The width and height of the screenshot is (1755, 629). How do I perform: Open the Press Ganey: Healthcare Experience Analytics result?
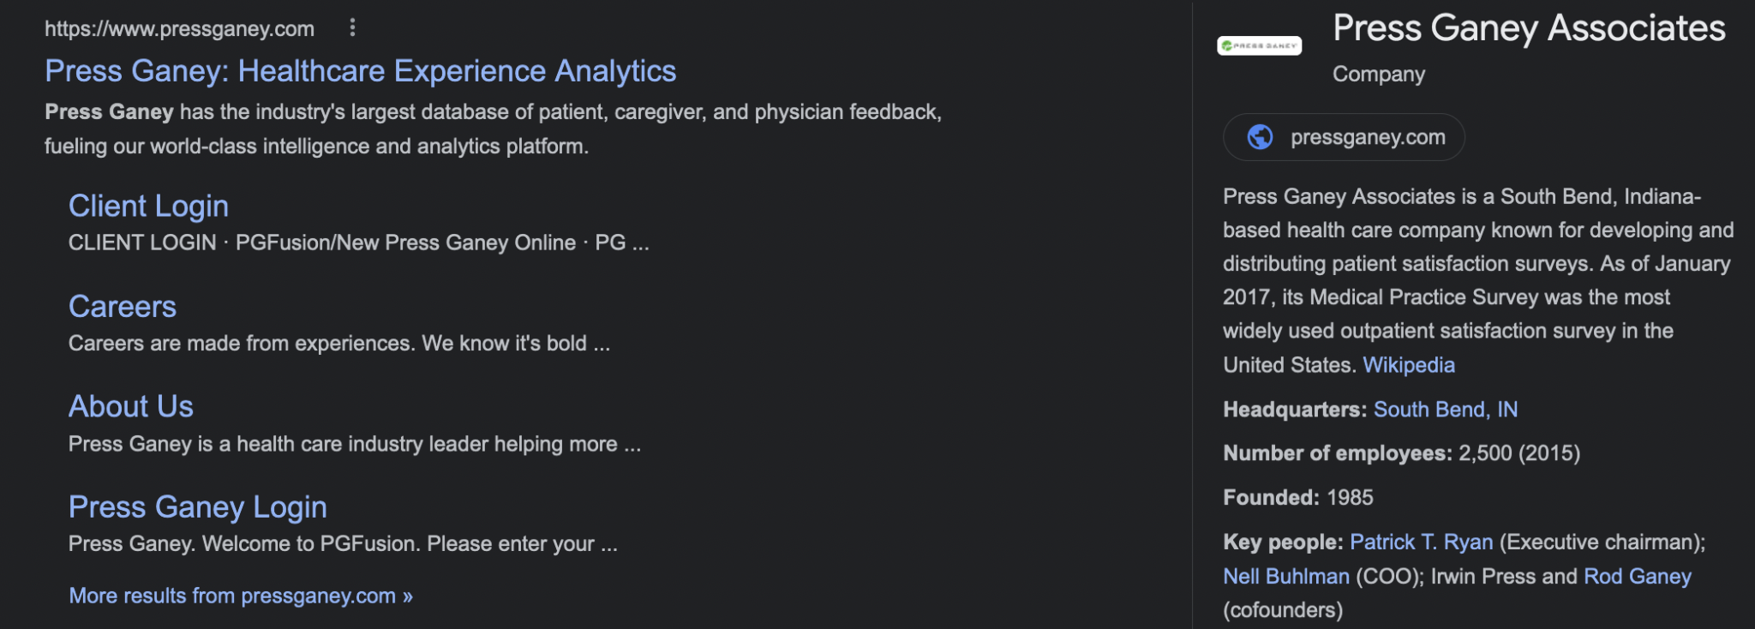pyautogui.click(x=360, y=71)
